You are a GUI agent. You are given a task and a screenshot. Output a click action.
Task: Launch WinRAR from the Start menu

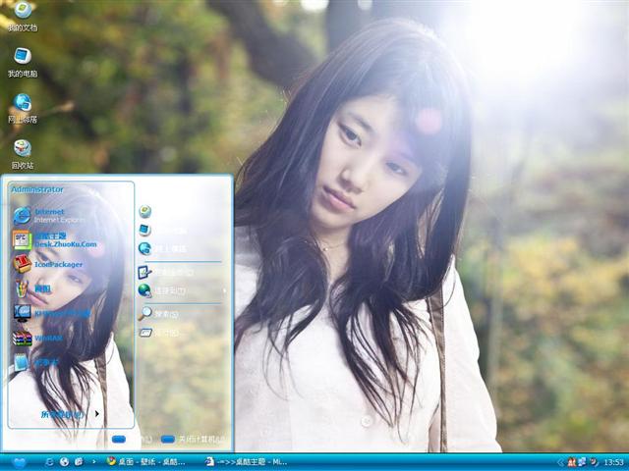(47, 338)
